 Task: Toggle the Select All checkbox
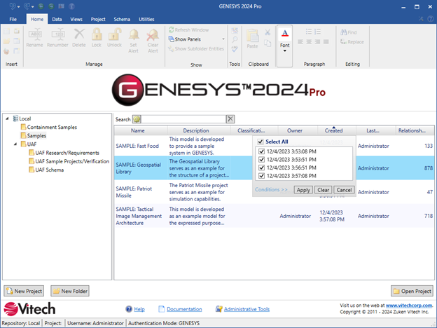coord(261,142)
